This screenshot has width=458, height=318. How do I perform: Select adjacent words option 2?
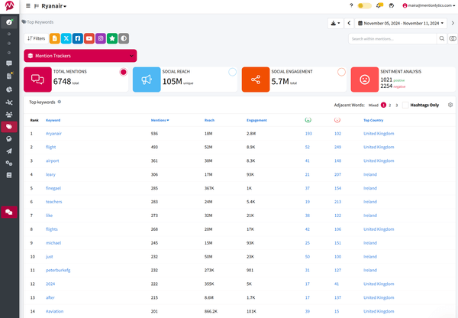point(389,105)
